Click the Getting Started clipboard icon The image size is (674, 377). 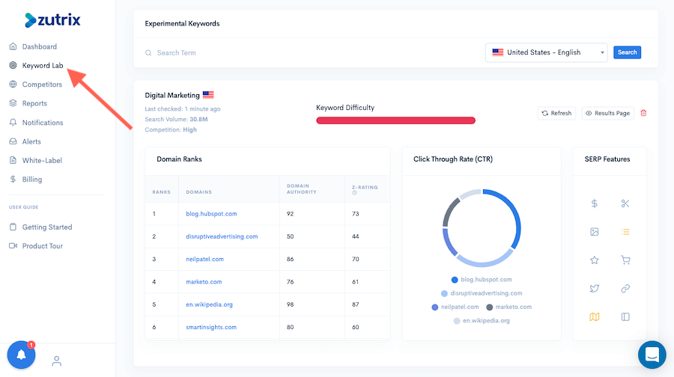click(x=13, y=227)
